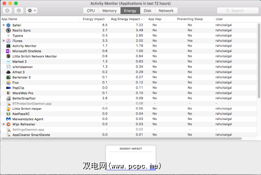The width and height of the screenshot is (261, 175).
Task: Click the SettingsDaemon.app icon
Action: pos(8,130)
